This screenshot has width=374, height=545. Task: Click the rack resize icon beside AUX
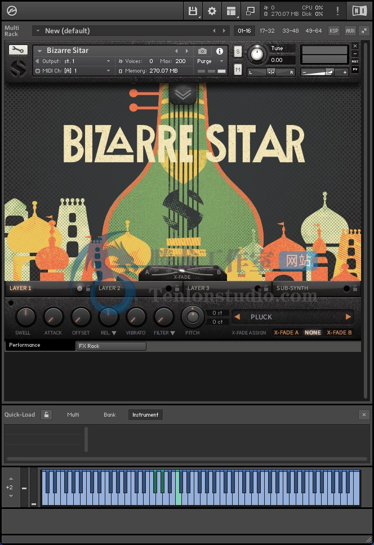click(x=364, y=31)
